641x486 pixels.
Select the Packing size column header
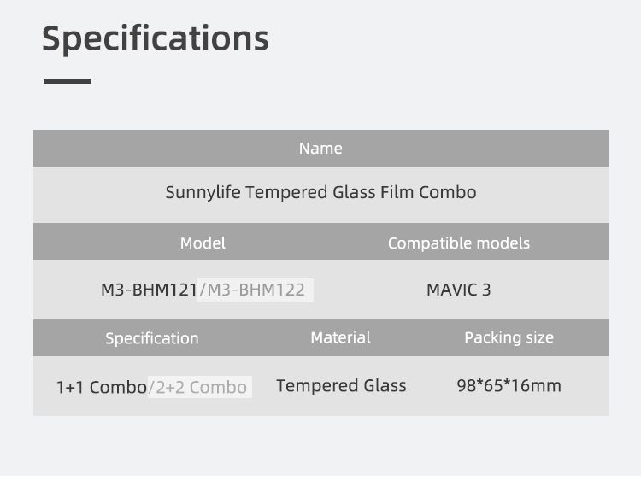click(x=509, y=337)
